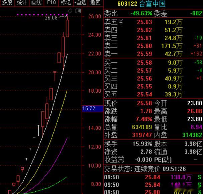Select the 卖五 price 25.63
Image resolution: width=203 pixels, height=194 pixels.
144,22
